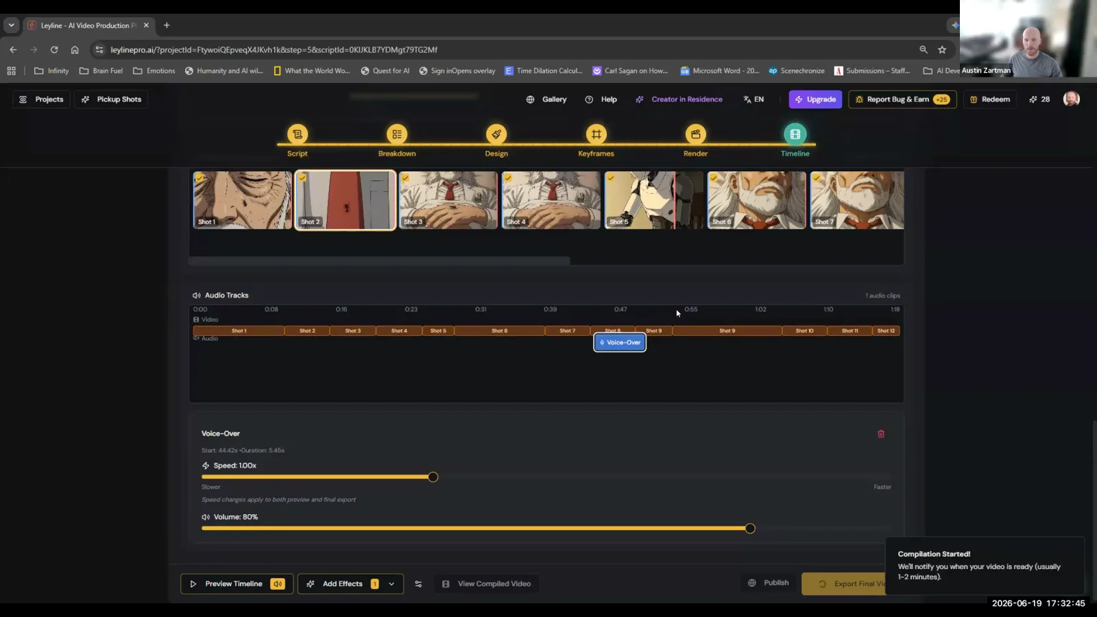Screen dimensions: 1097x617
Task: Select Shot 9 long segment before Shot 10
Action: 727,331
